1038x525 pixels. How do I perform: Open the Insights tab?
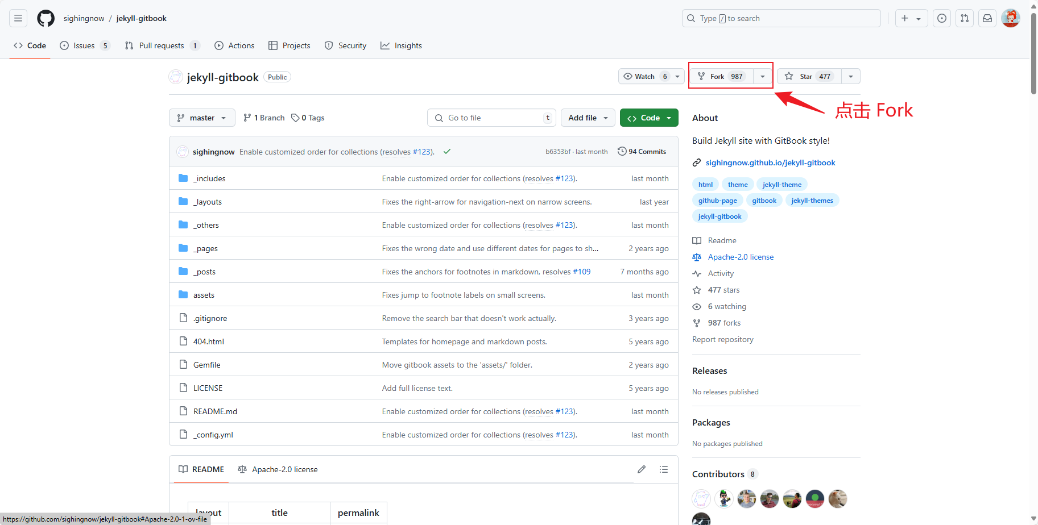pos(401,45)
